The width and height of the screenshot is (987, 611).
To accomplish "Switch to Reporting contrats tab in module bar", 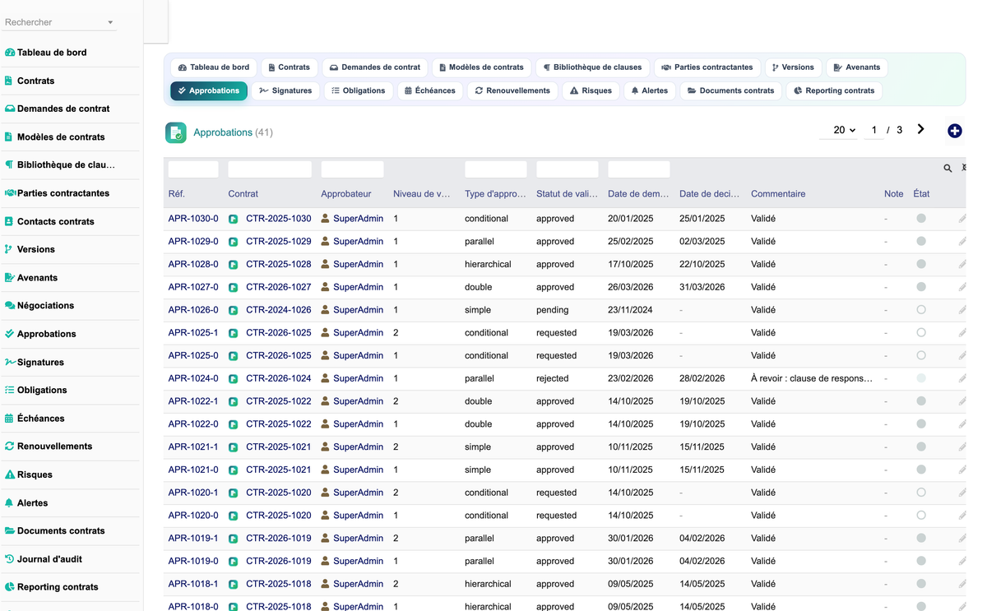I will pyautogui.click(x=834, y=90).
